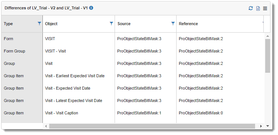
Task: Sort by the Type column header
Action: (x=8, y=24)
